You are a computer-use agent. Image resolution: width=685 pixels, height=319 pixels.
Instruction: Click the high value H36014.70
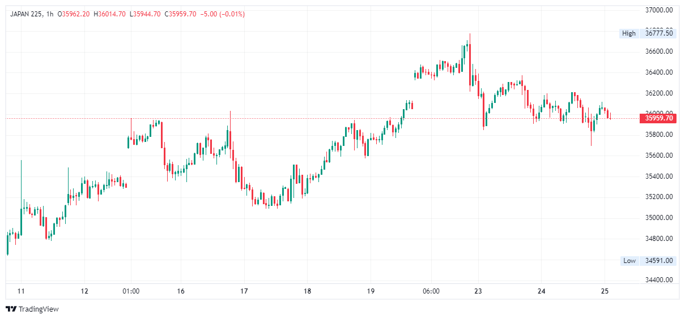pos(109,14)
